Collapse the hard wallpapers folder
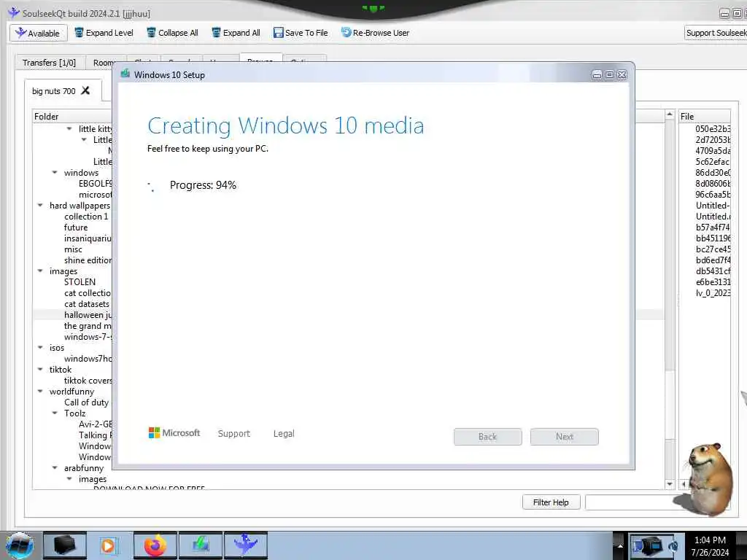The width and height of the screenshot is (747, 560). click(x=40, y=205)
